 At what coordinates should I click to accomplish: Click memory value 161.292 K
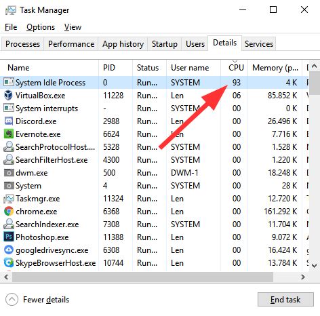281,212
